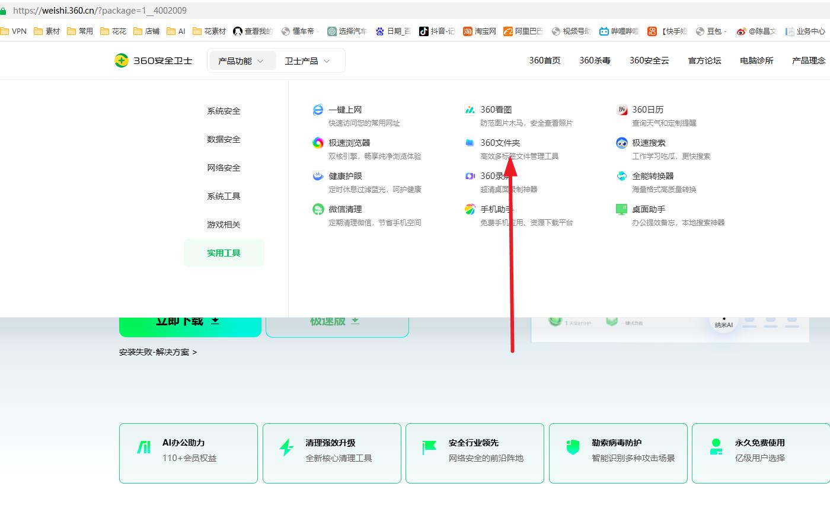Image resolution: width=830 pixels, height=512 pixels.
Task: Open the 极速浏览器 colorful icon
Action: point(318,143)
